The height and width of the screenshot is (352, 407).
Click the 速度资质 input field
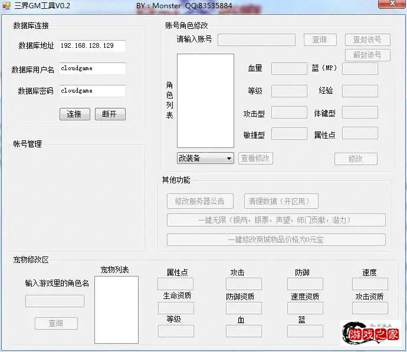[x=306, y=308]
